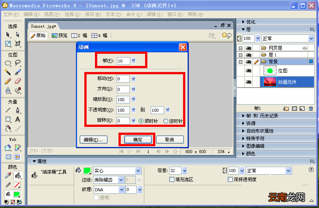Screen dimensions: 319x208
Task: Select the Marquee tool
Action: click(8, 63)
